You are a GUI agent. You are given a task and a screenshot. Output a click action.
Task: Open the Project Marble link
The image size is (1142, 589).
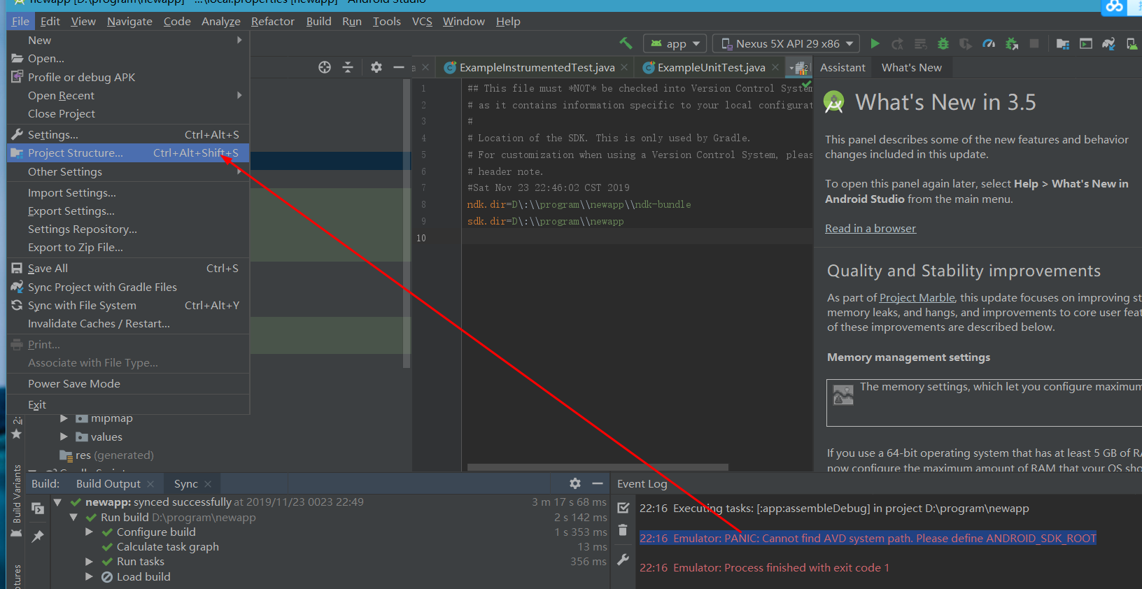[917, 298]
